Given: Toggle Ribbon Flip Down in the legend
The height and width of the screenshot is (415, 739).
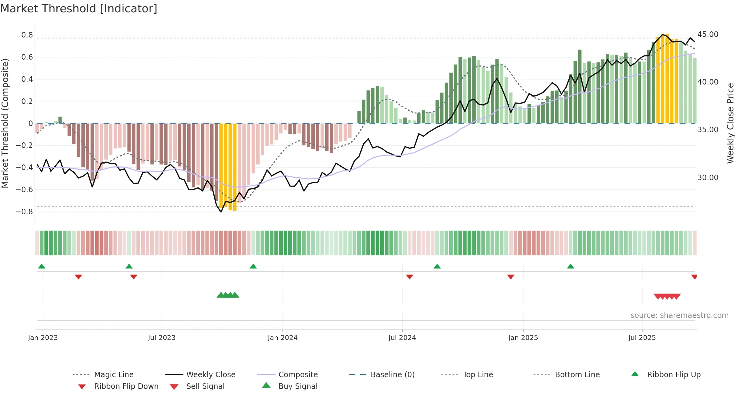Looking at the screenshot, I should tap(118, 386).
